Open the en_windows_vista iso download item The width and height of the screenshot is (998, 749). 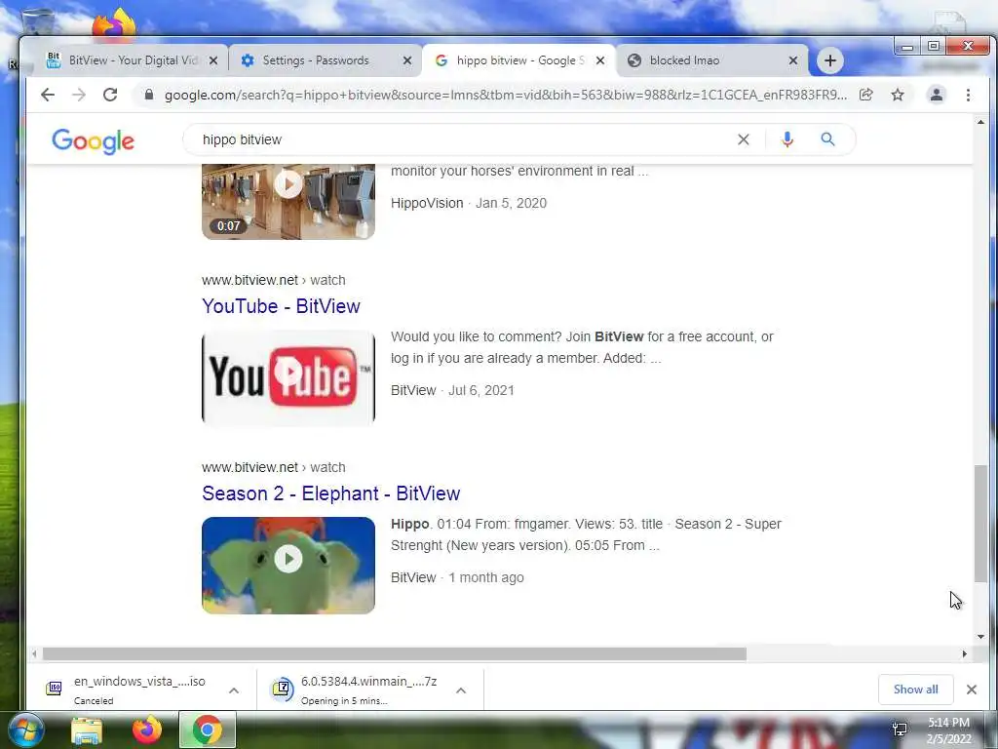(x=140, y=690)
